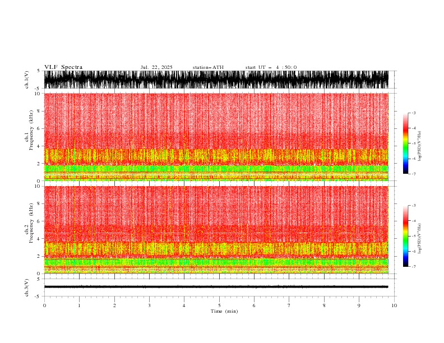Select the ch.1 colorbar "log(PSD)(V²/Hz)" label

pyautogui.click(x=419, y=146)
